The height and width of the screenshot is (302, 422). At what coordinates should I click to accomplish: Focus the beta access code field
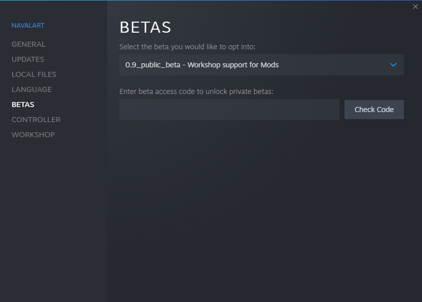229,110
